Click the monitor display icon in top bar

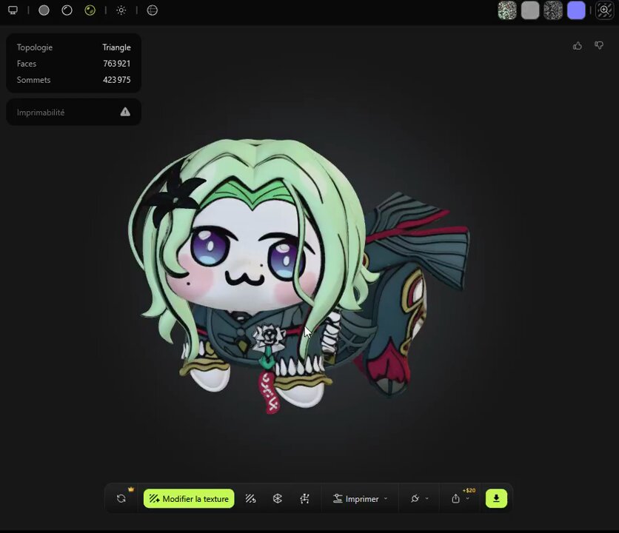click(13, 10)
